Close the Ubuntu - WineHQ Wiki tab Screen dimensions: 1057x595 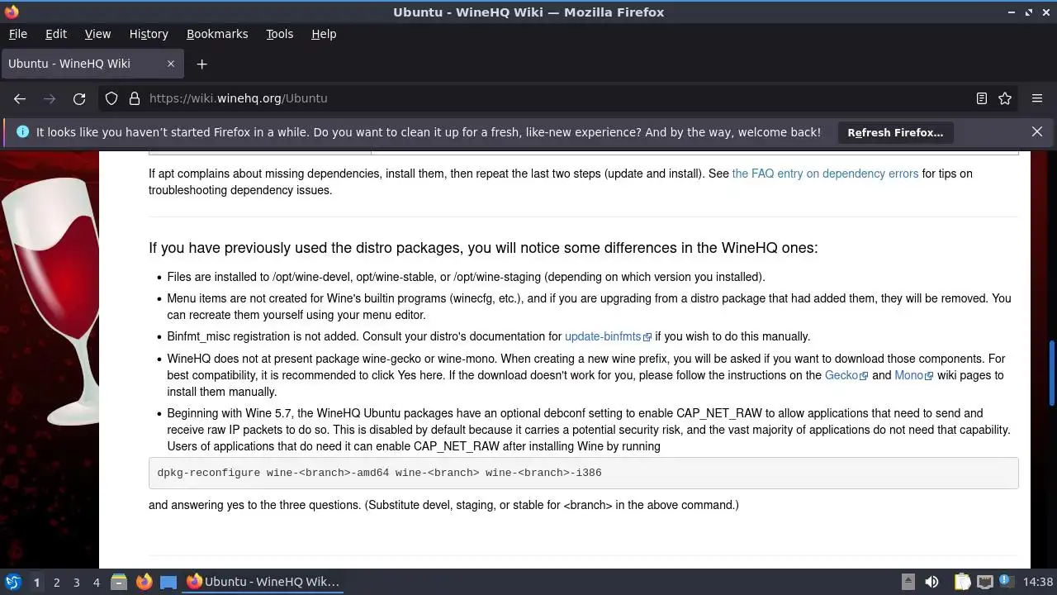171,64
